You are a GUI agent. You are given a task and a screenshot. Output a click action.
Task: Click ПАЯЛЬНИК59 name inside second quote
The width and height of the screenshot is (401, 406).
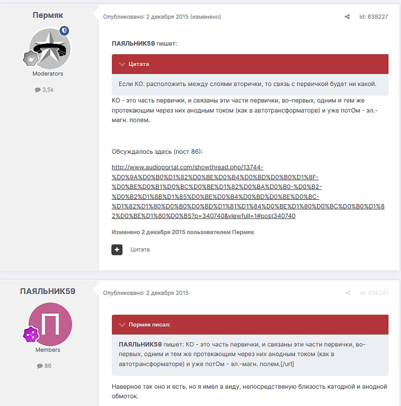[140, 344]
